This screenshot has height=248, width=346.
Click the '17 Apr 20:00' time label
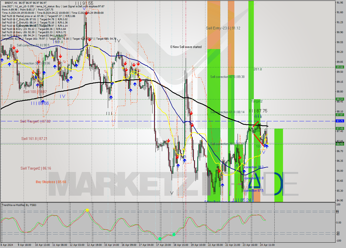(x=163, y=245)
